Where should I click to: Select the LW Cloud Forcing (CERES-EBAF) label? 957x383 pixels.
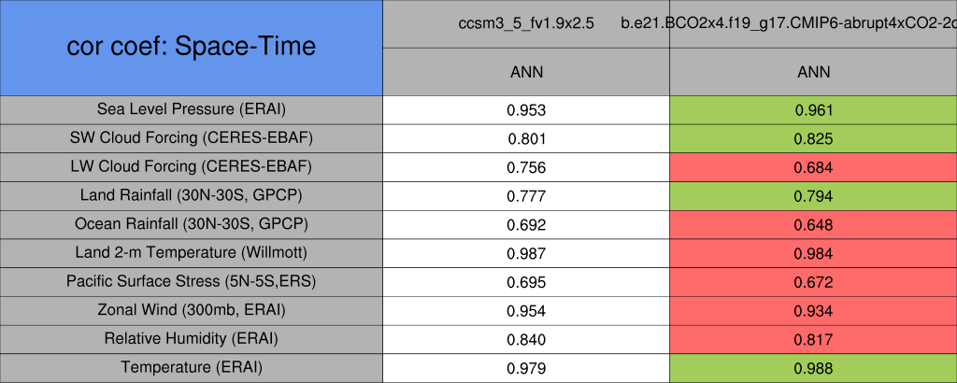[191, 167]
